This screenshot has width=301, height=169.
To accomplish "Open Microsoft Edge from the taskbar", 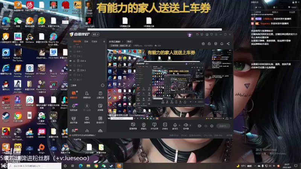I will 81,166.
